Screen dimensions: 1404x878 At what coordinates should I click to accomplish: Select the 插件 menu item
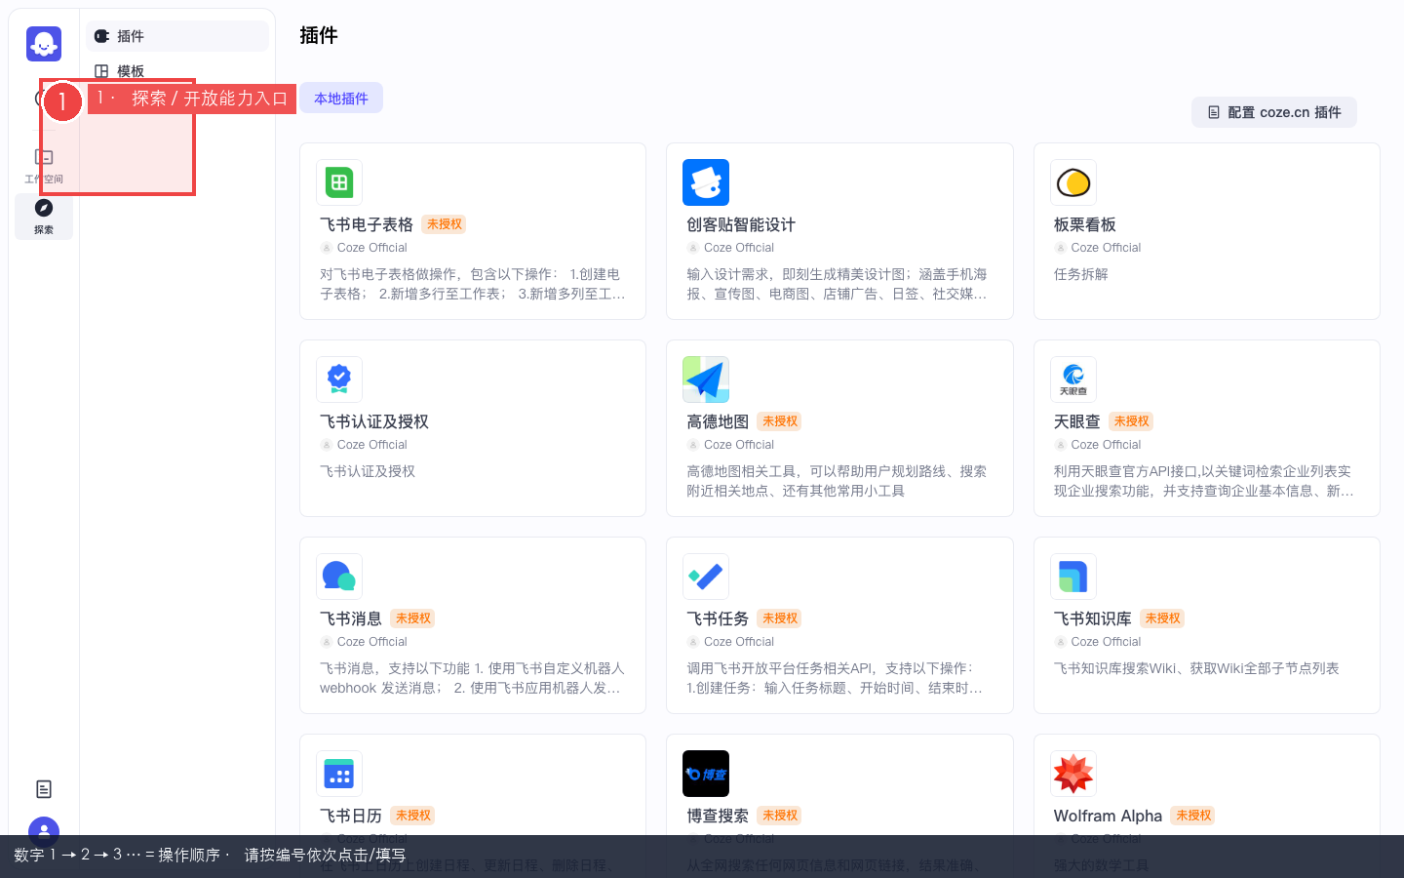pyautogui.click(x=177, y=36)
